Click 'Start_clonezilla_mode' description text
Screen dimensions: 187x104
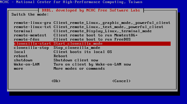point(78,44)
